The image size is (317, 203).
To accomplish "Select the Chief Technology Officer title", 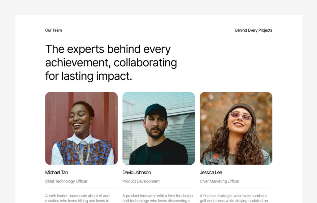I will coord(66,181).
